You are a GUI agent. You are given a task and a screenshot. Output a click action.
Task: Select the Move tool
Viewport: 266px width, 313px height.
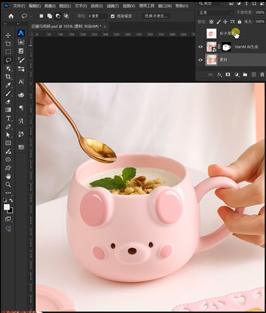point(8,35)
